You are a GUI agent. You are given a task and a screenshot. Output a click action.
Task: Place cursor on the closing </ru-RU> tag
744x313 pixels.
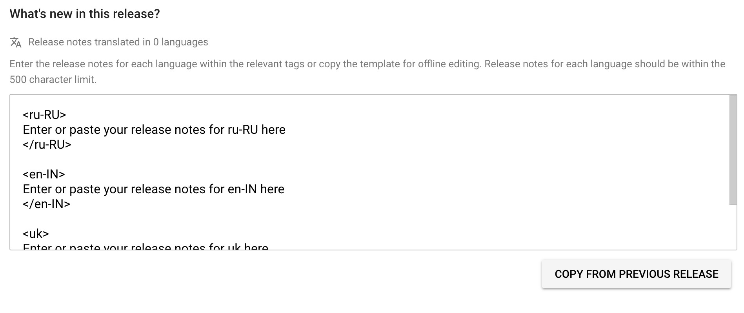coord(47,144)
